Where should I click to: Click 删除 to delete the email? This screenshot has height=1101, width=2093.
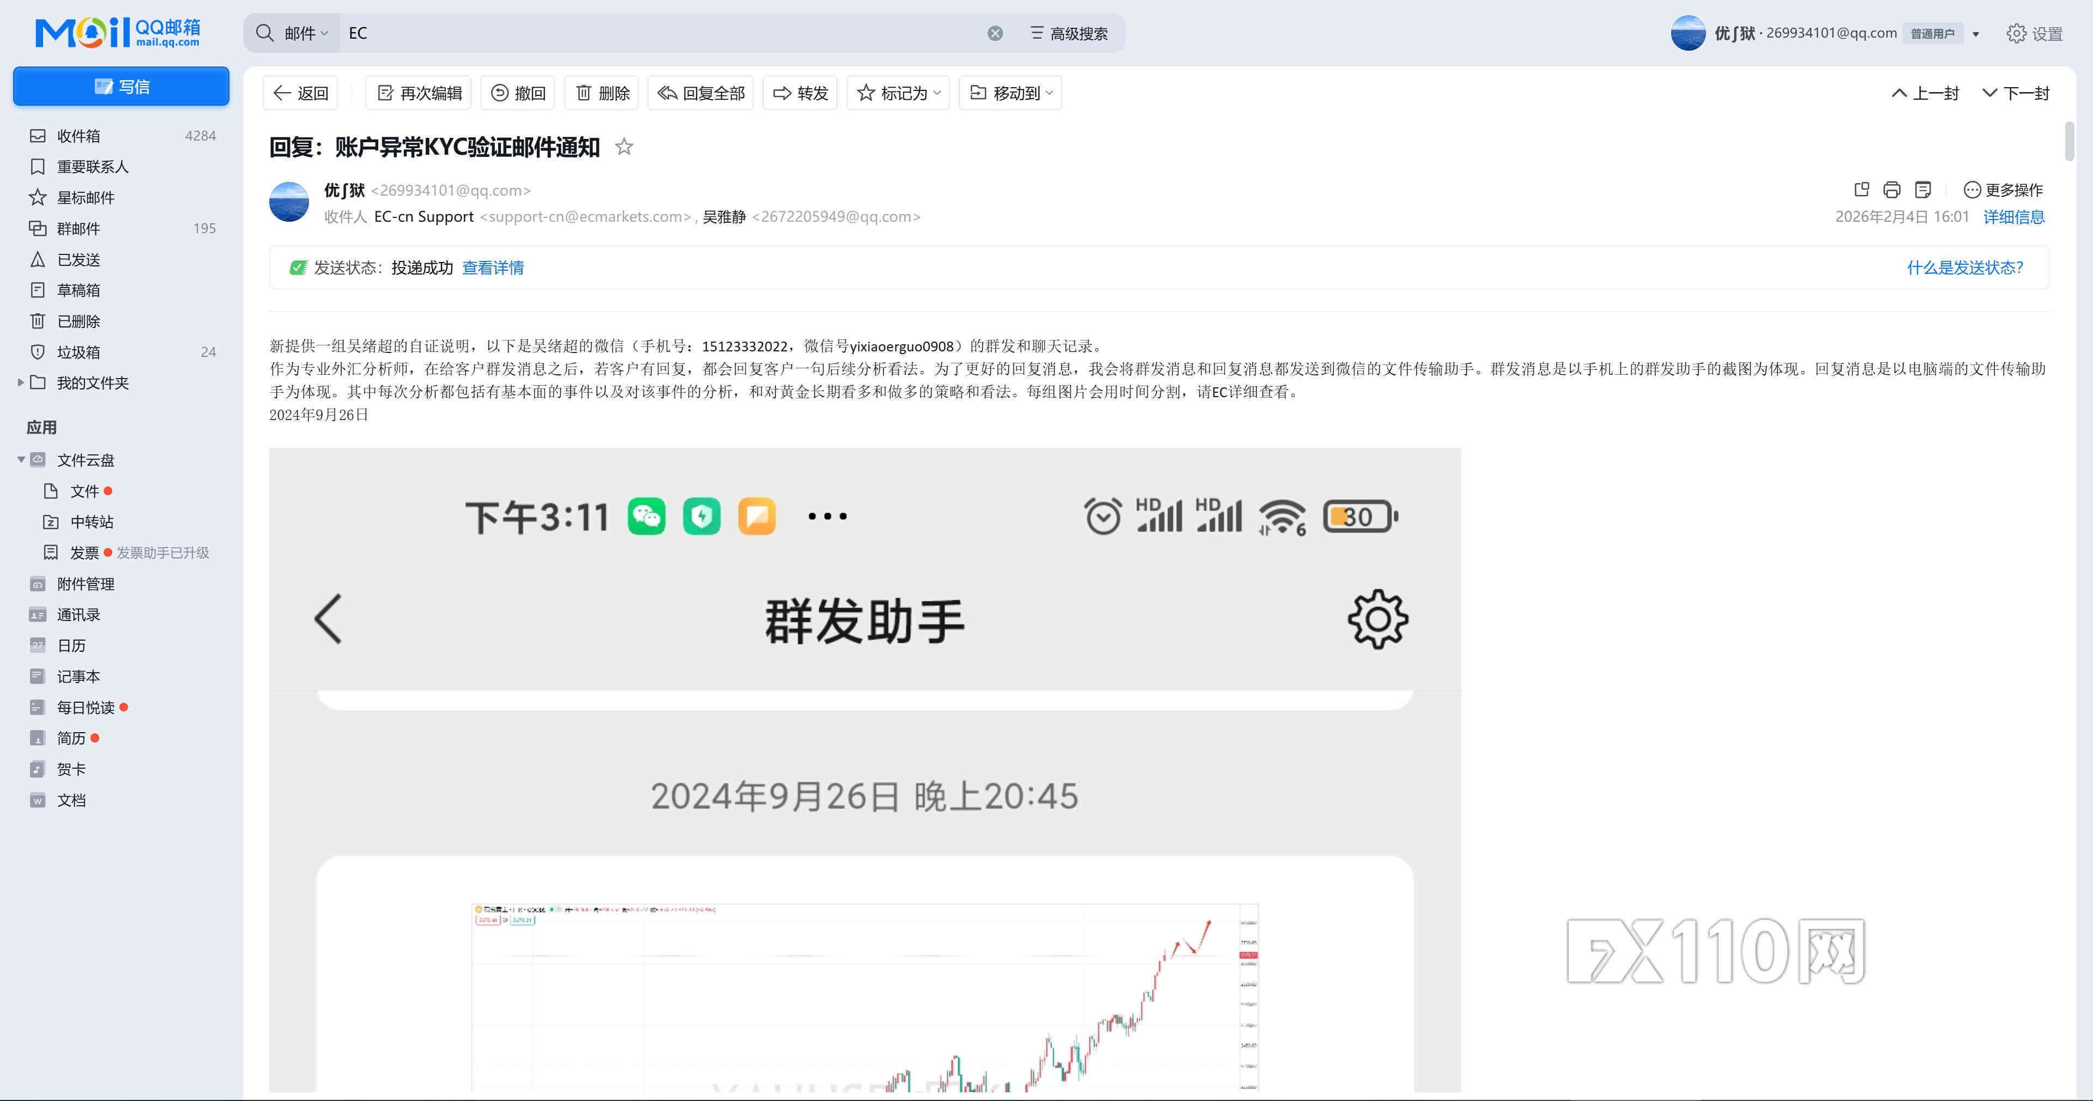click(x=602, y=93)
